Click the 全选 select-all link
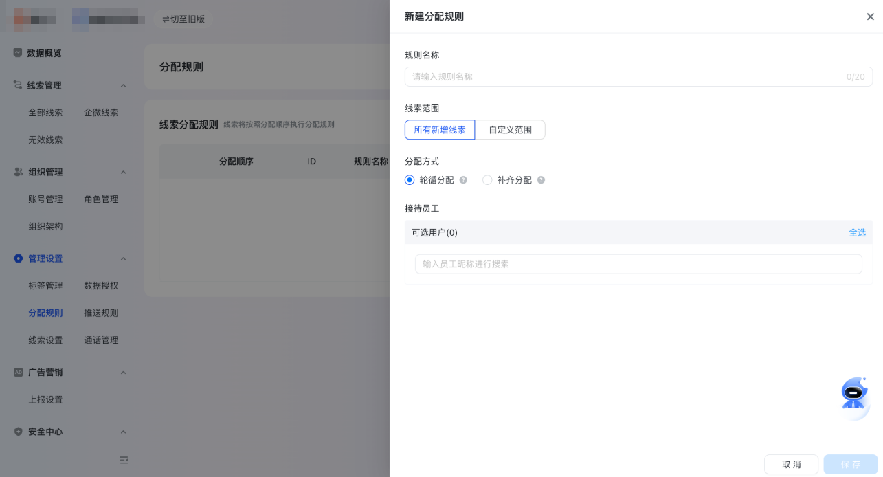Screen dimensions: 883x477 (x=857, y=232)
